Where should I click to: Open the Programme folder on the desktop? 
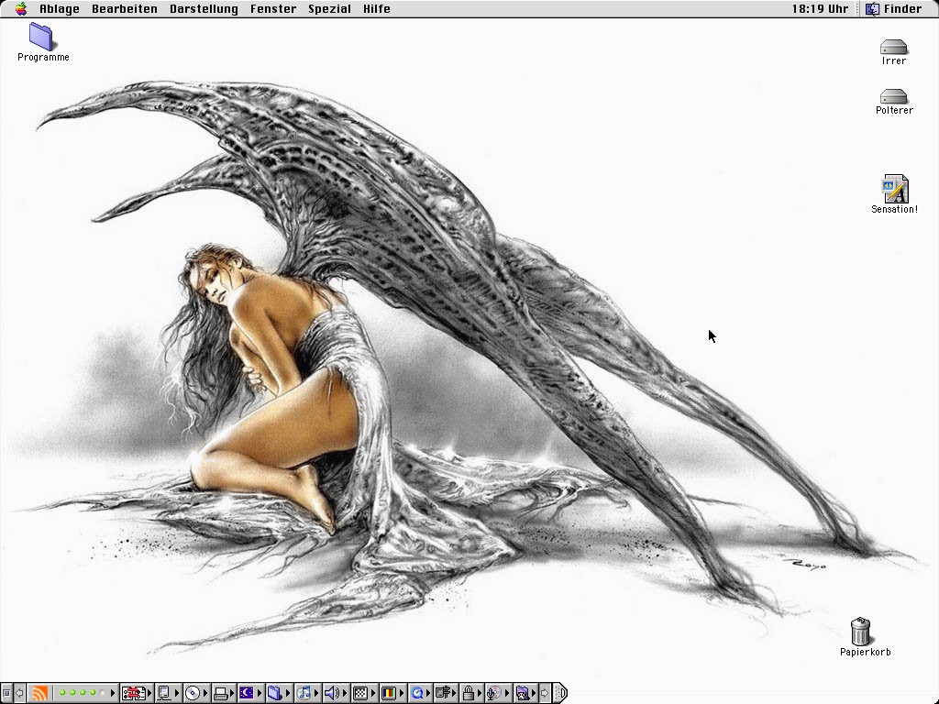(42, 37)
